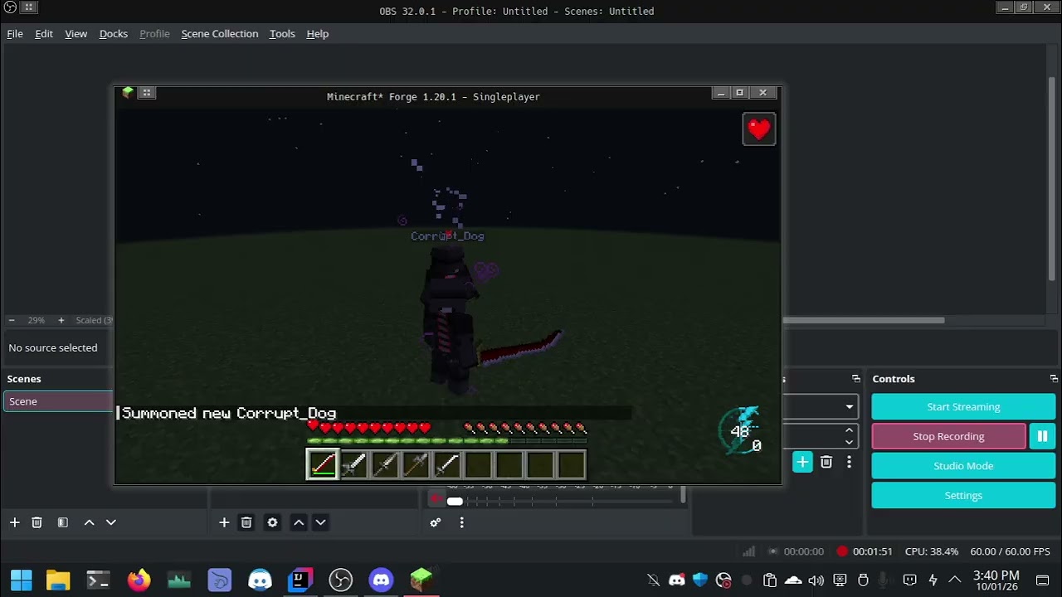Click the No source selected label
The image size is (1062, 597).
point(53,348)
